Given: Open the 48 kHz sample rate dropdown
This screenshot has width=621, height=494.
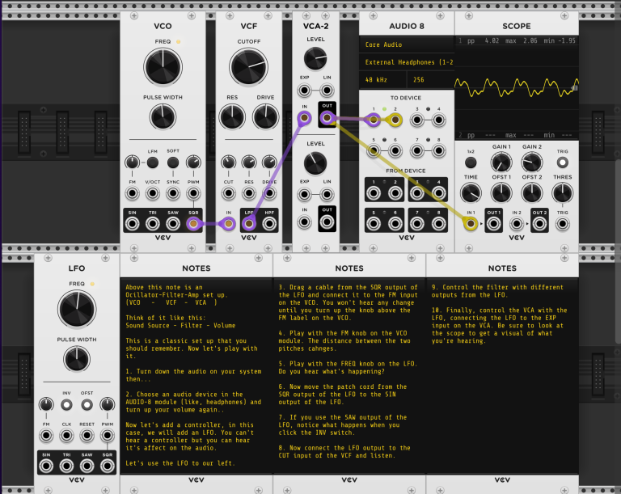Looking at the screenshot, I should 382,79.
